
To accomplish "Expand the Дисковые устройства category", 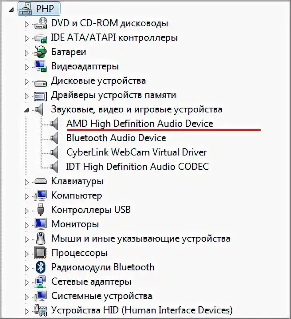I will 27,81.
